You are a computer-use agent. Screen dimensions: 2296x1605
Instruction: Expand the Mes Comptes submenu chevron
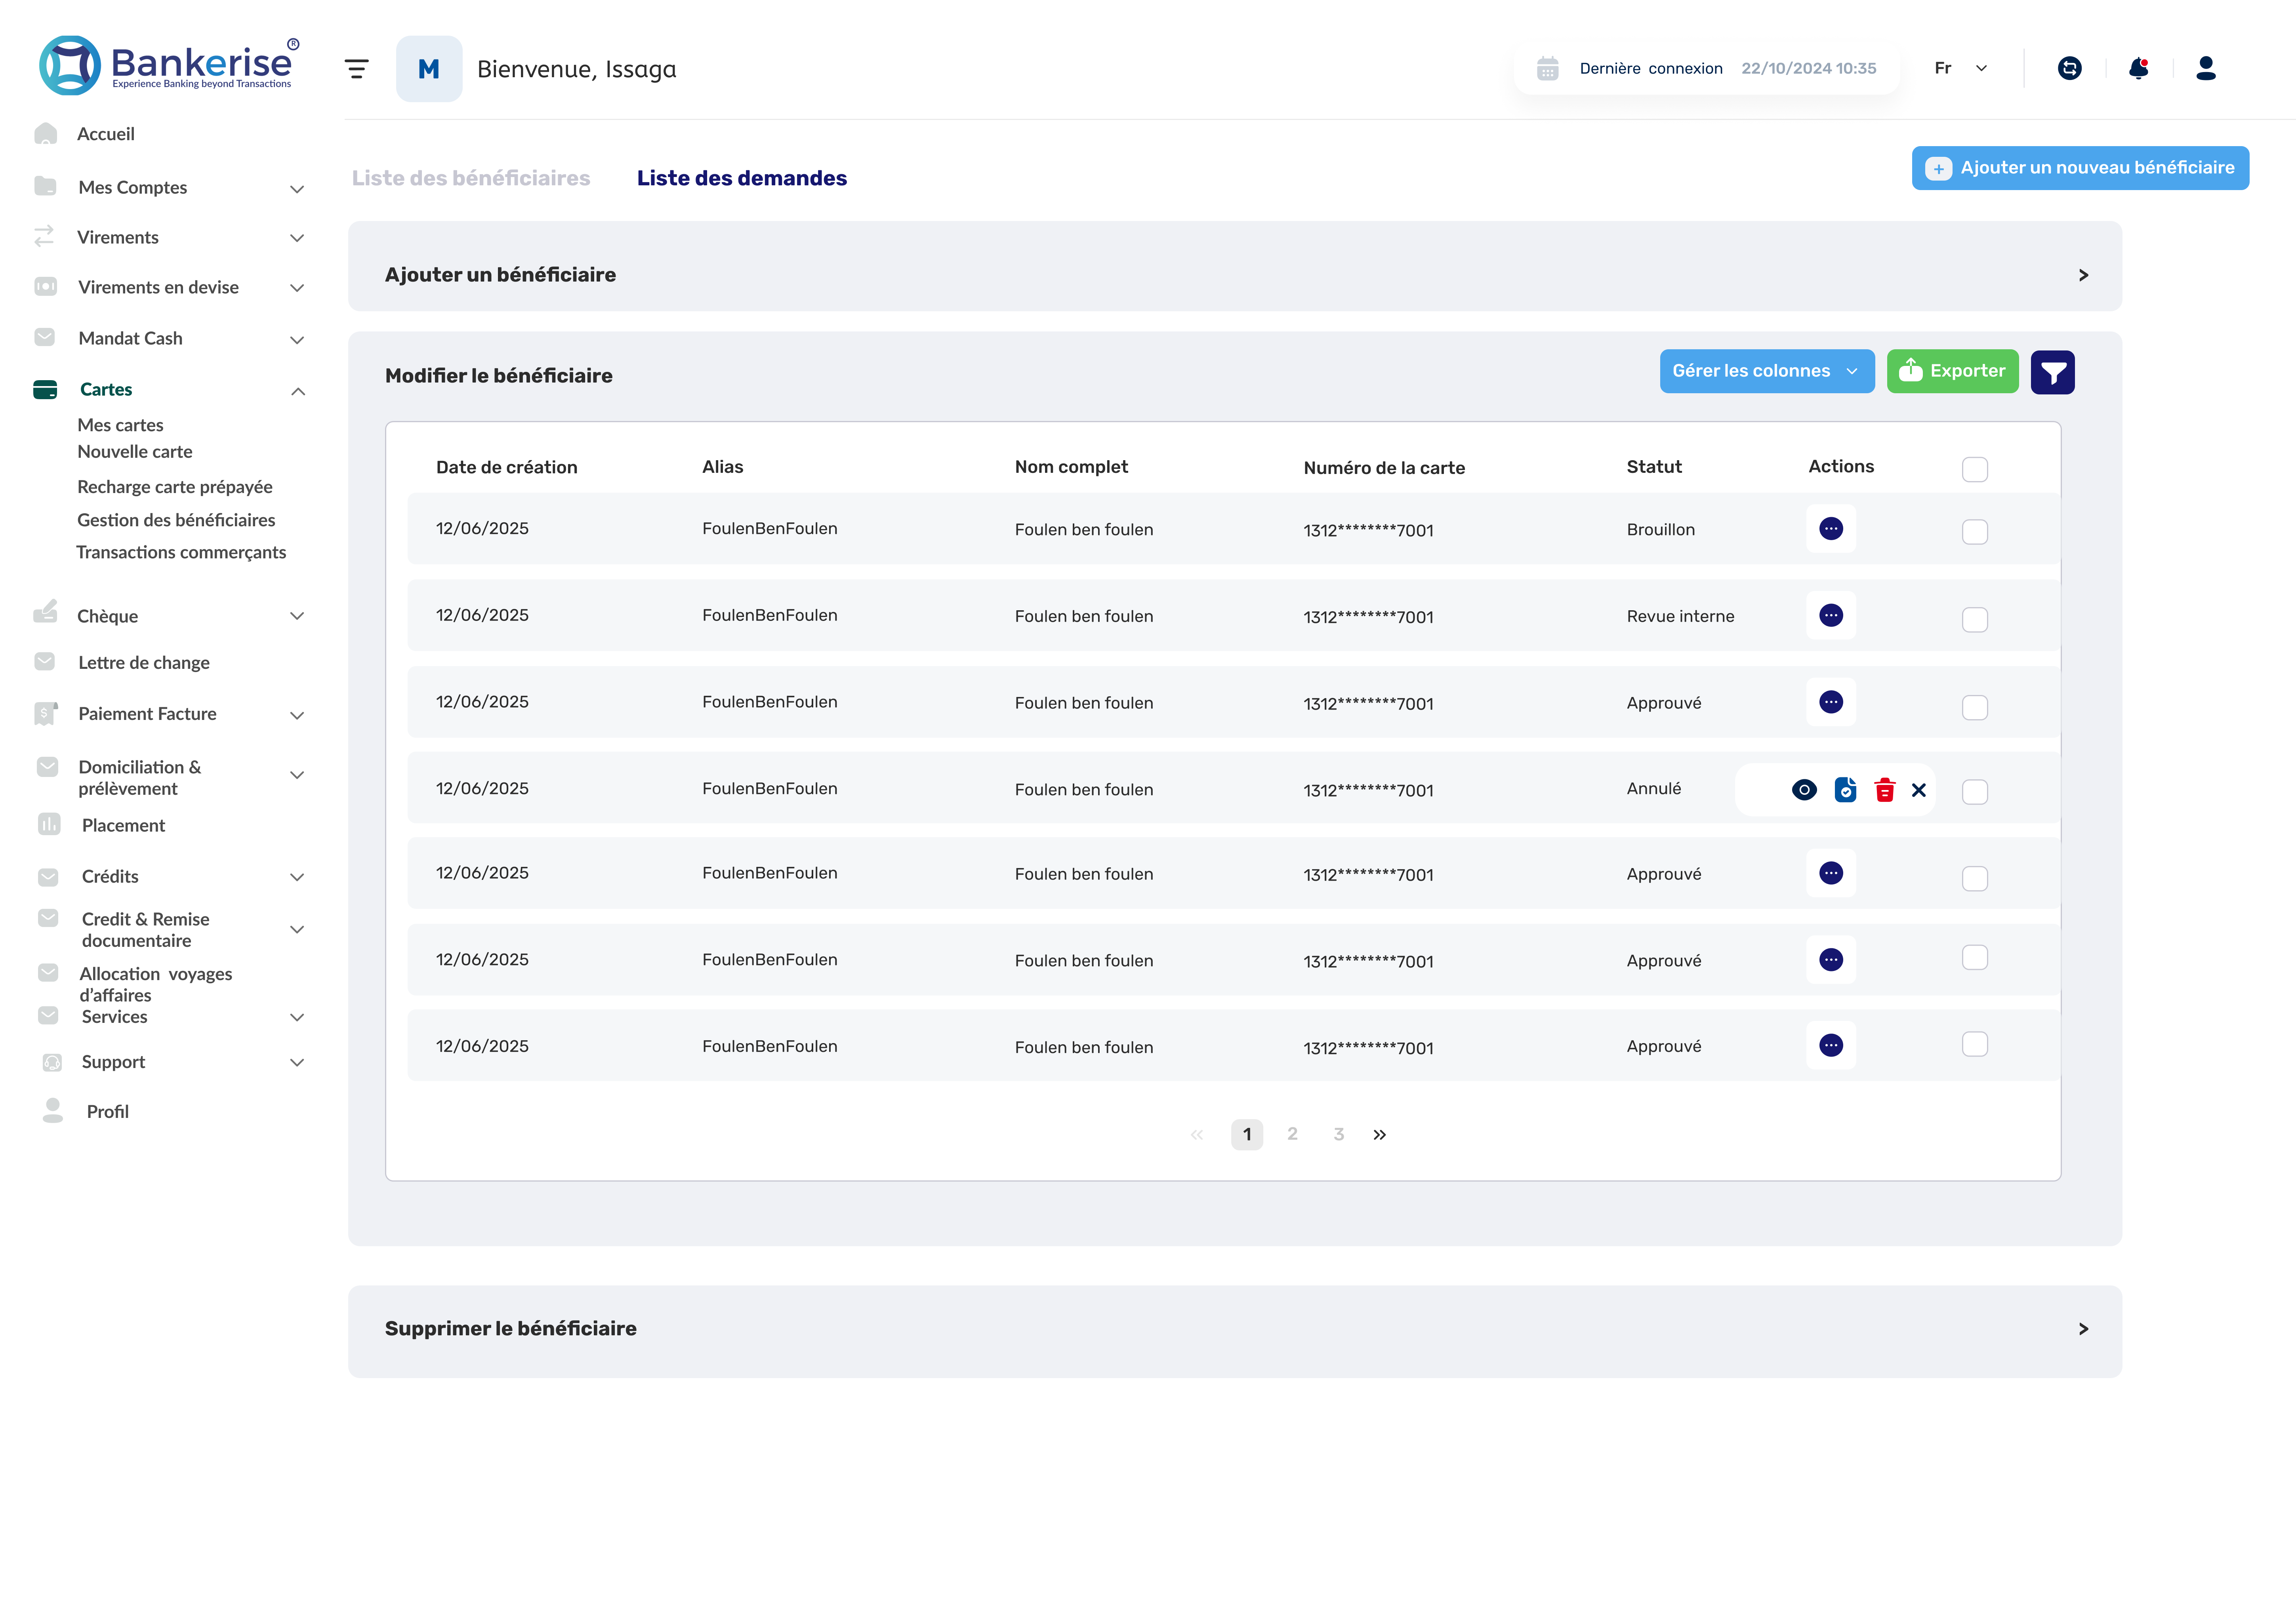point(297,189)
